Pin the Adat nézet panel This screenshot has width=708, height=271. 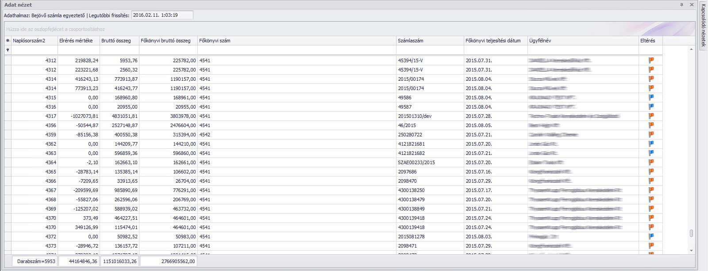[x=681, y=4]
